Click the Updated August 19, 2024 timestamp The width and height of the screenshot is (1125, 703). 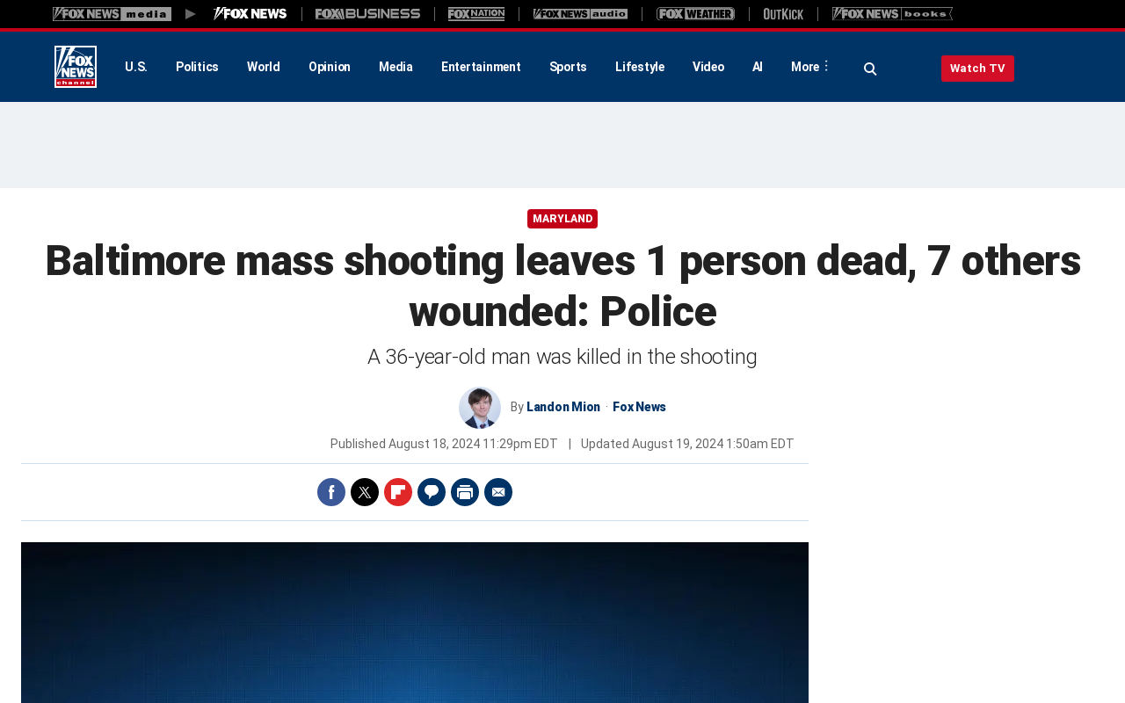(x=687, y=444)
